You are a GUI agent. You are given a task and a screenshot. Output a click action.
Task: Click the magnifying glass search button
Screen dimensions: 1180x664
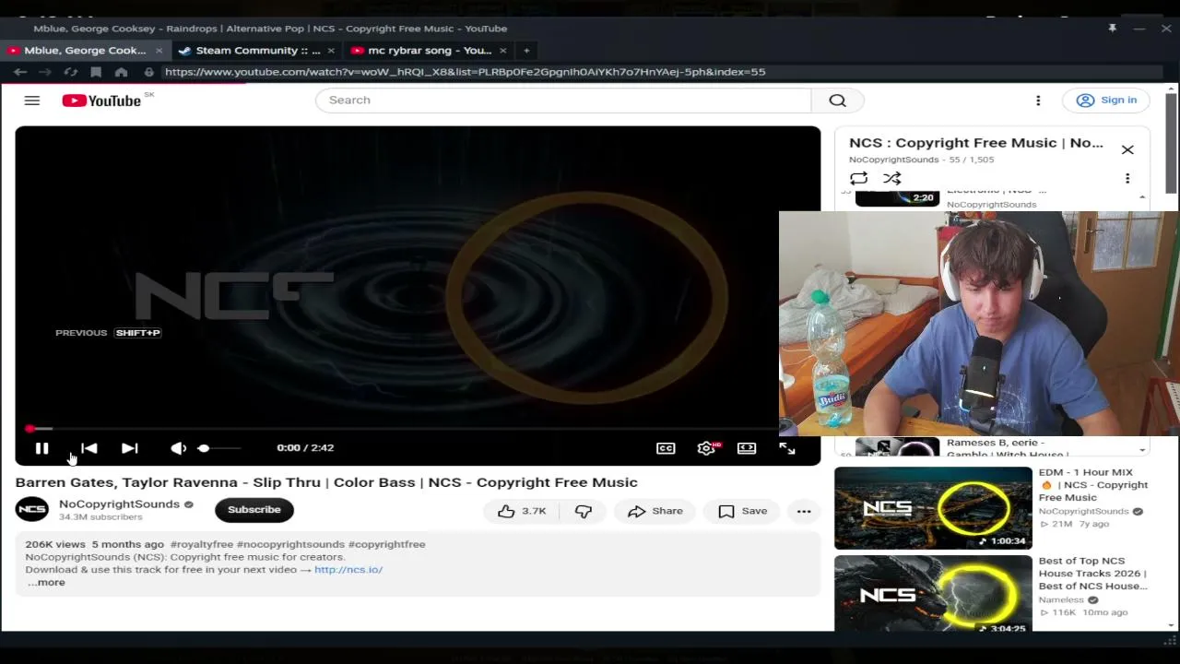[837, 101]
